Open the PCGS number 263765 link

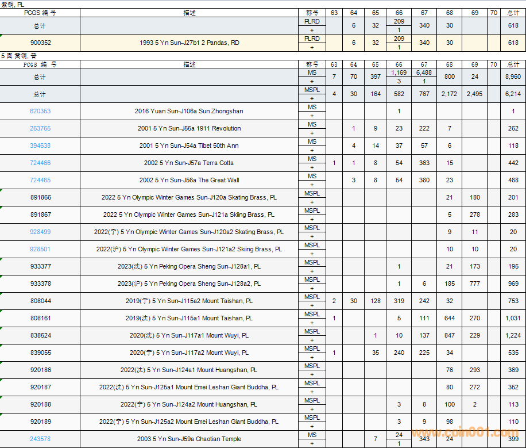[40, 129]
